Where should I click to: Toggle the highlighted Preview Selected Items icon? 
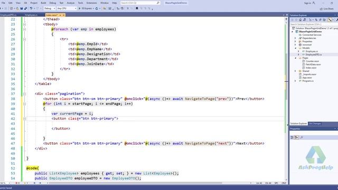point(330,20)
